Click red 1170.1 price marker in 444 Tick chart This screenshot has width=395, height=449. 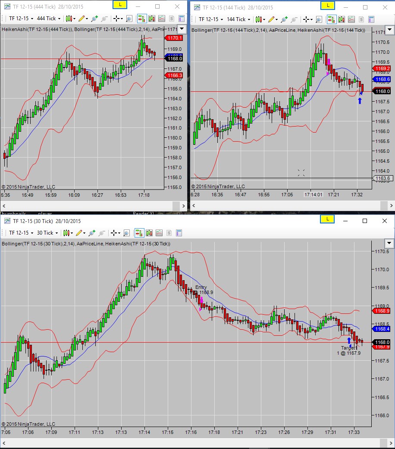[x=174, y=38]
